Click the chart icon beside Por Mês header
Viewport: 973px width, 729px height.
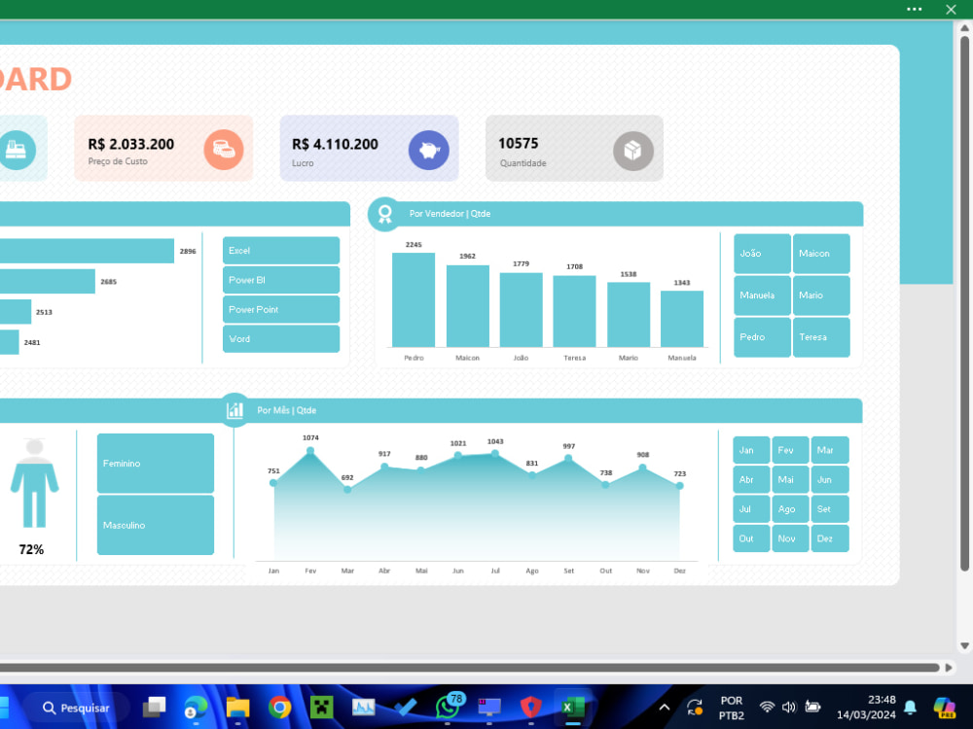point(234,409)
